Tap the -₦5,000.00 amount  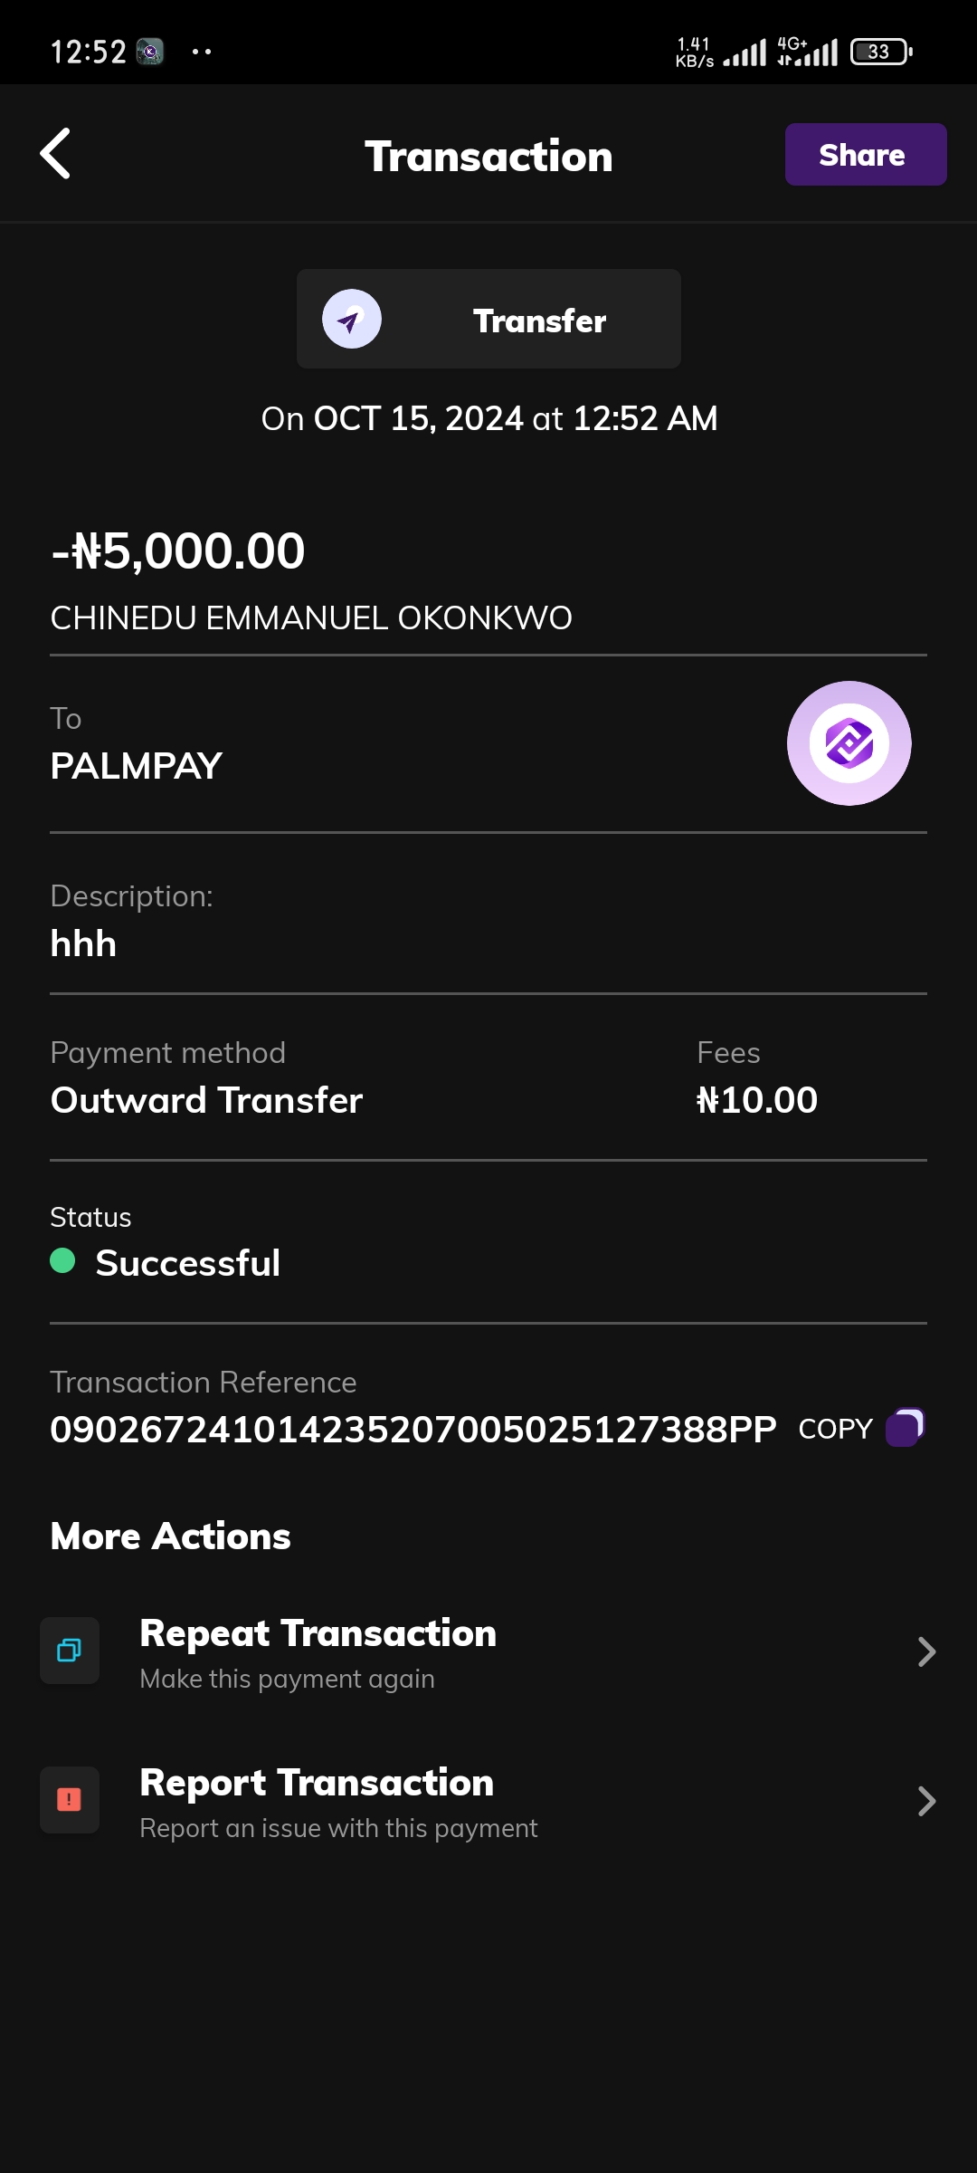click(179, 551)
